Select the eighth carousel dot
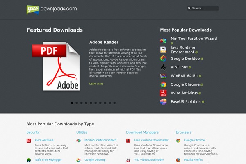This screenshot has width=246, height=164. [105, 103]
